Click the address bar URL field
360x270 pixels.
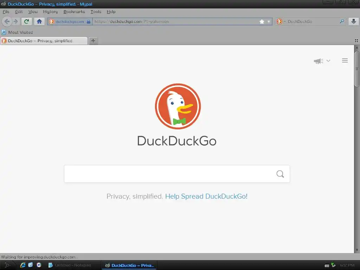(176, 21)
